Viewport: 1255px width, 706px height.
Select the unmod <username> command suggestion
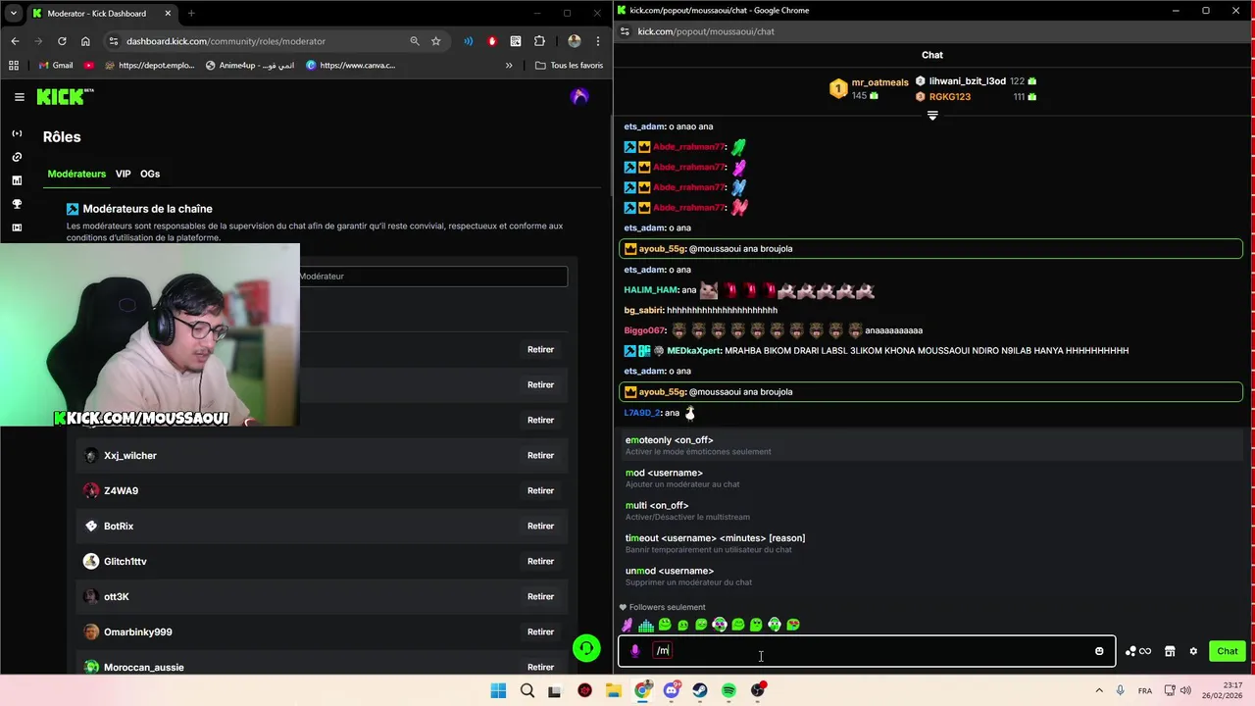[x=932, y=576]
